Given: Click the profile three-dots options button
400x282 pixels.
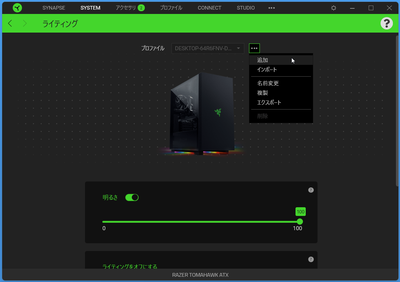Looking at the screenshot, I should 254,48.
